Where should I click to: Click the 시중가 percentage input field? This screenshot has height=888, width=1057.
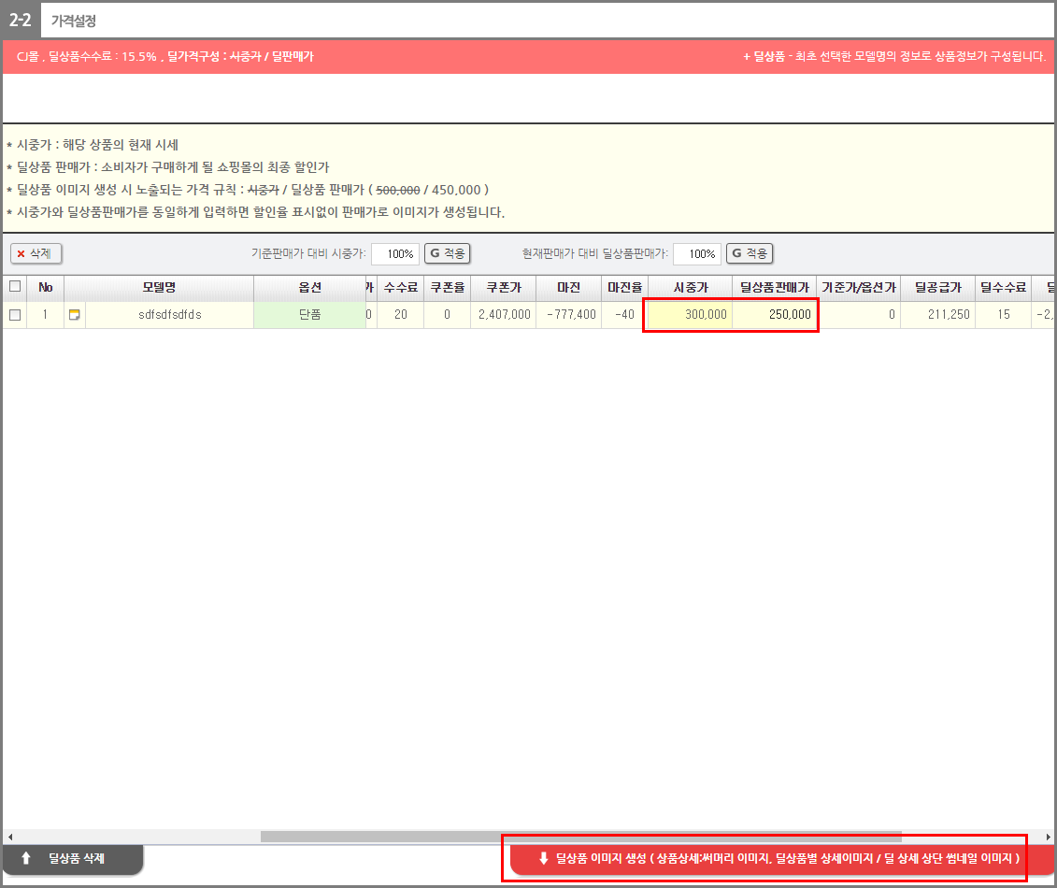tap(394, 253)
